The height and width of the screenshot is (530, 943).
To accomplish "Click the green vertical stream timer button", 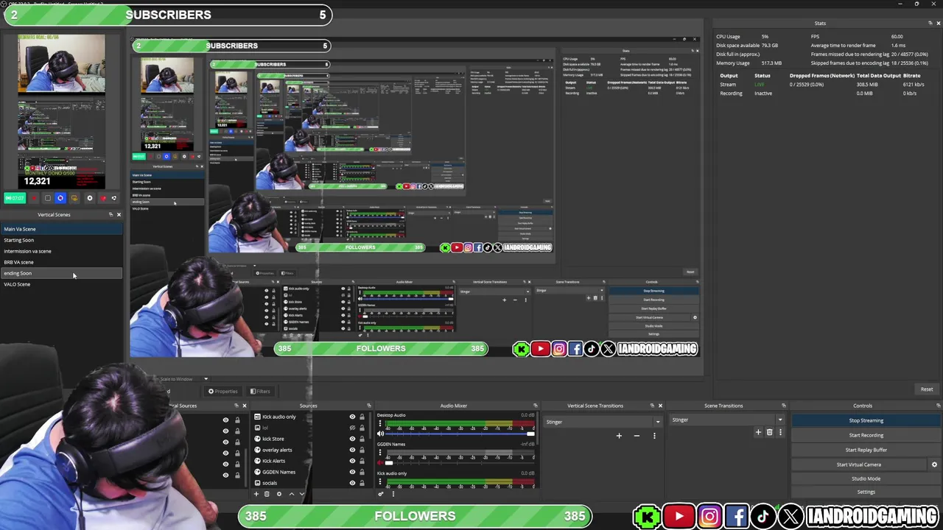I will 15,198.
